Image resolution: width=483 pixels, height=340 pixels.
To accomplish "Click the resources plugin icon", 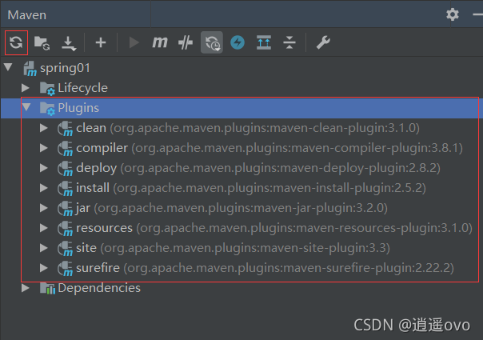I will point(65,229).
